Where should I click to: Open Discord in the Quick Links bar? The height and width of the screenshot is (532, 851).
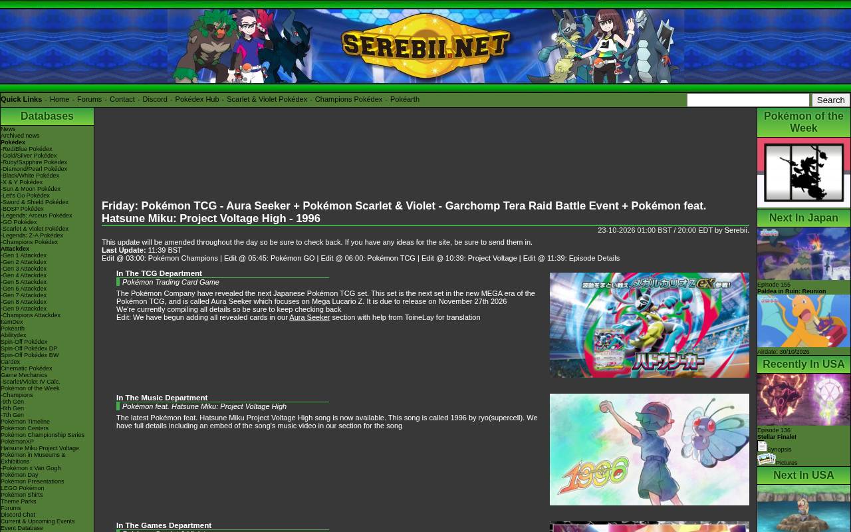click(155, 99)
